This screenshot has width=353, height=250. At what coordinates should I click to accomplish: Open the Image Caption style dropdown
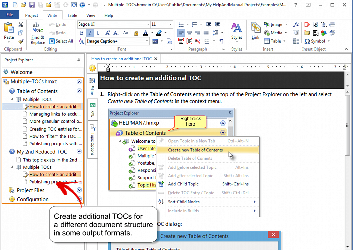pyautogui.click(x=146, y=41)
